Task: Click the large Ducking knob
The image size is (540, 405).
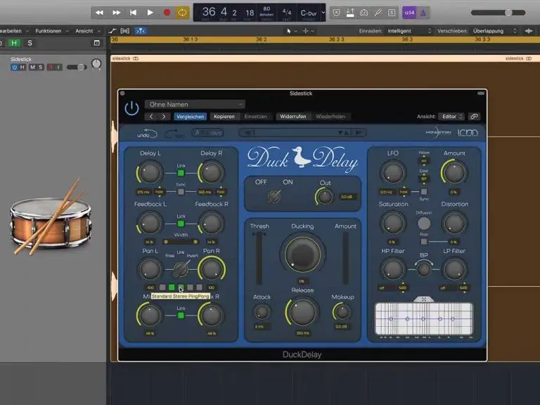Action: (302, 254)
